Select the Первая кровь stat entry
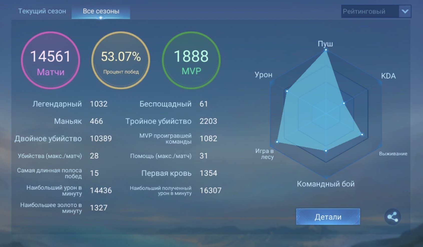Image resolution: width=423 pixels, height=247 pixels. pyautogui.click(x=179, y=173)
